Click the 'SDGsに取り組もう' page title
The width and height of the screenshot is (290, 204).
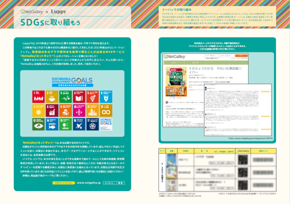[x=50, y=22]
